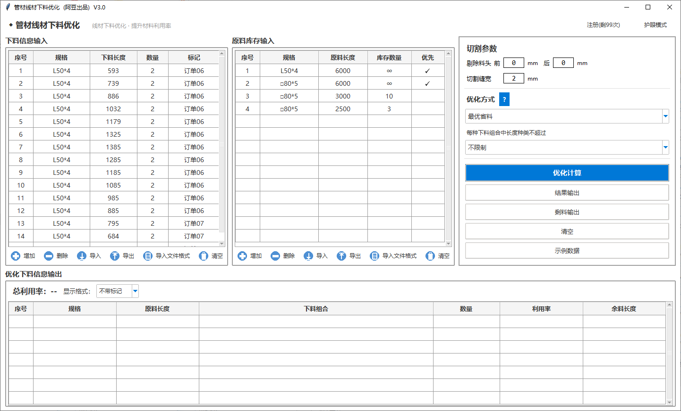The image size is (681, 411).
Task: Toggle priority cell for □80*5 2500 row
Action: (428, 109)
